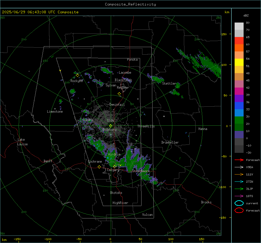Click the dBZ legend heading

pyautogui.click(x=246, y=15)
